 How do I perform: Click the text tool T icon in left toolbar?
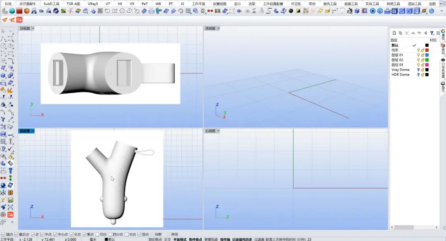point(3,120)
